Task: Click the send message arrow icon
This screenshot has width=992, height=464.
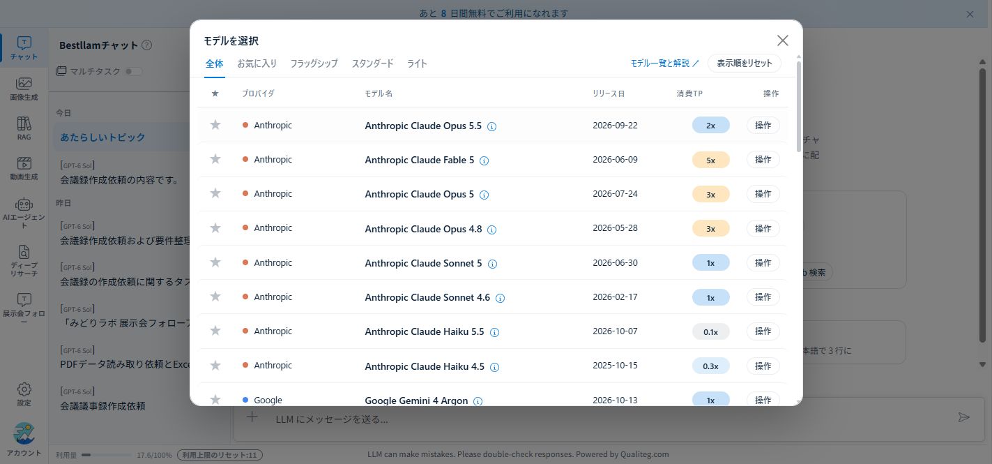Action: 963,417
